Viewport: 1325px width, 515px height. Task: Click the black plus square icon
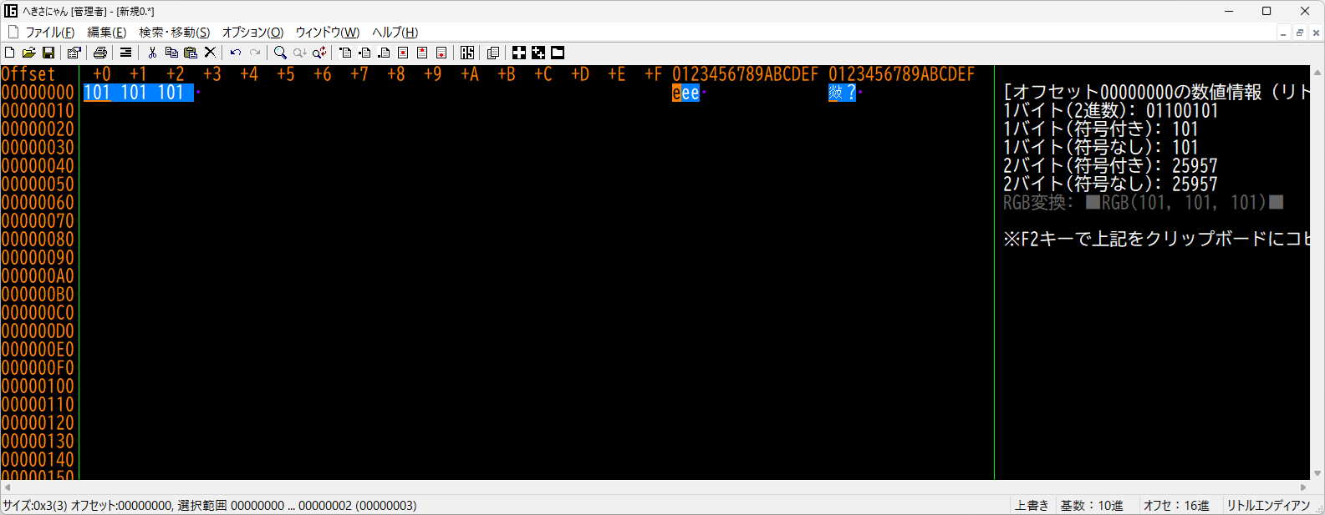point(519,53)
